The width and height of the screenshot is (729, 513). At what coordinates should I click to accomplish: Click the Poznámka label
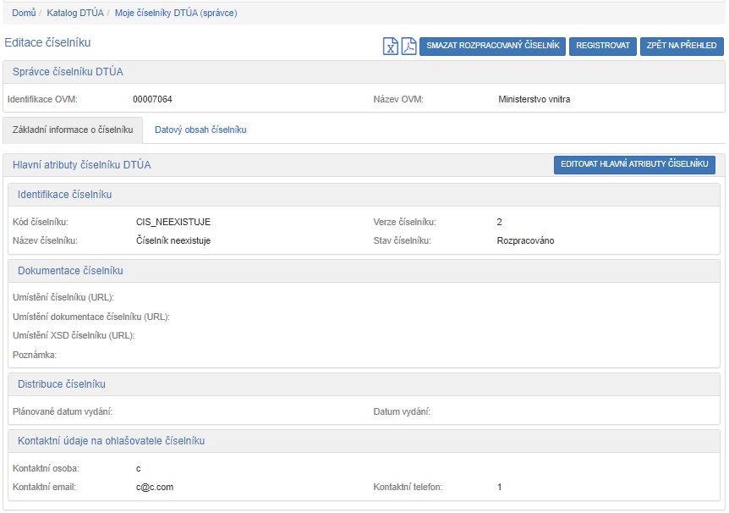pos(35,355)
